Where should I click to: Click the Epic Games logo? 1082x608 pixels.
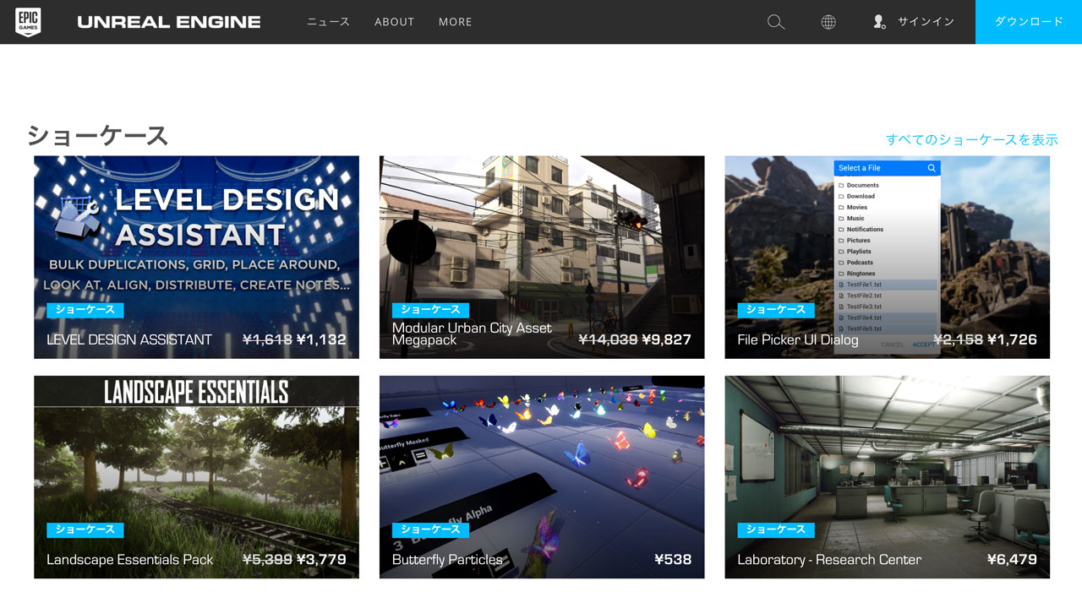28,22
